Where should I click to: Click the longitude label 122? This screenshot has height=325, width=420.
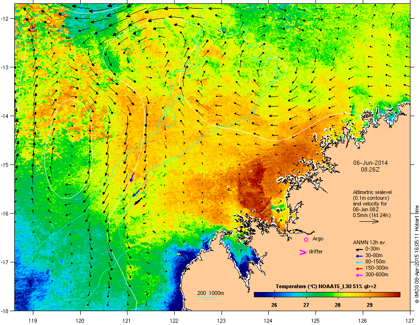[x=174, y=320]
